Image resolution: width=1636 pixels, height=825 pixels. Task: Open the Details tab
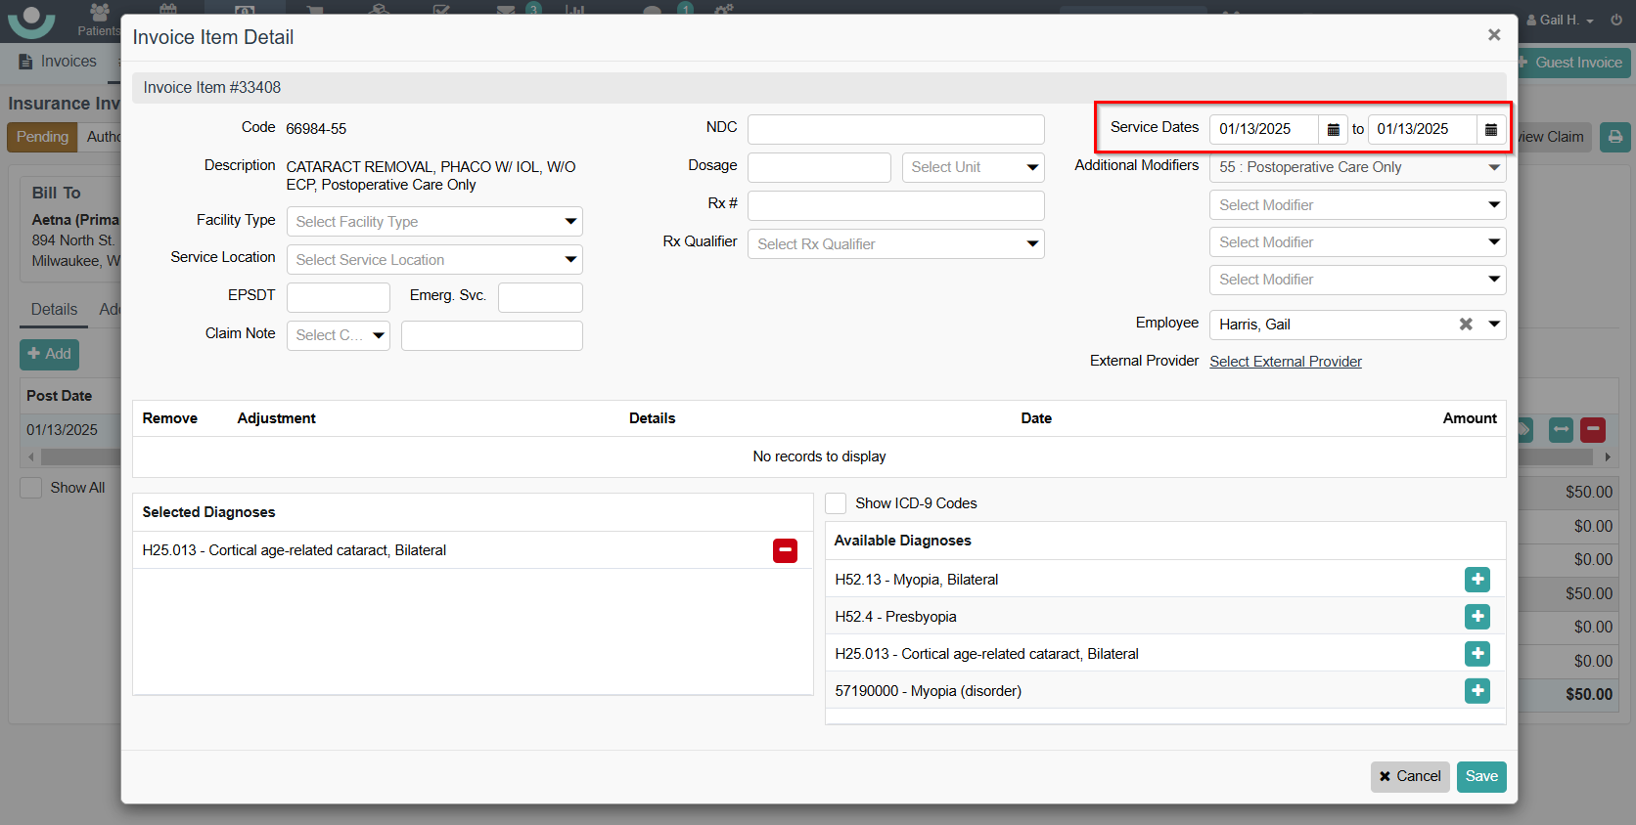54,310
